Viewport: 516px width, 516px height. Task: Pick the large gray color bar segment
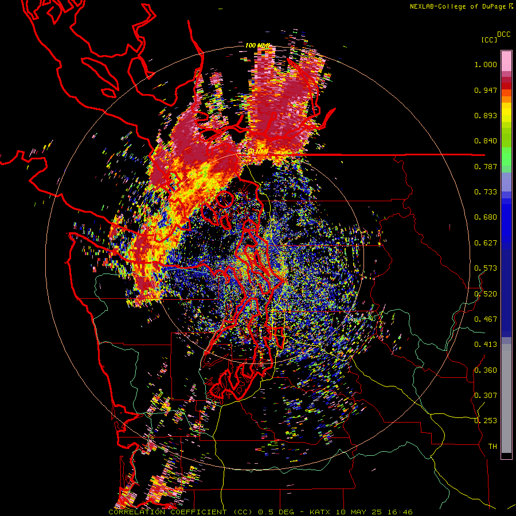[506, 401]
